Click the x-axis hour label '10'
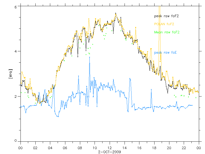 pyautogui.click(x=95, y=148)
